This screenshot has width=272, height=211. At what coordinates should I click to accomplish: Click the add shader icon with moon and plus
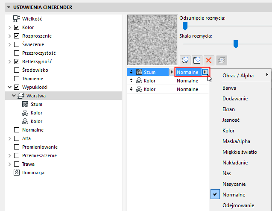pos(185,60)
